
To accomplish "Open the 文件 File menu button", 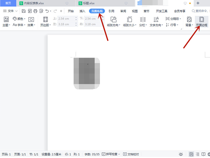I will (10, 11).
